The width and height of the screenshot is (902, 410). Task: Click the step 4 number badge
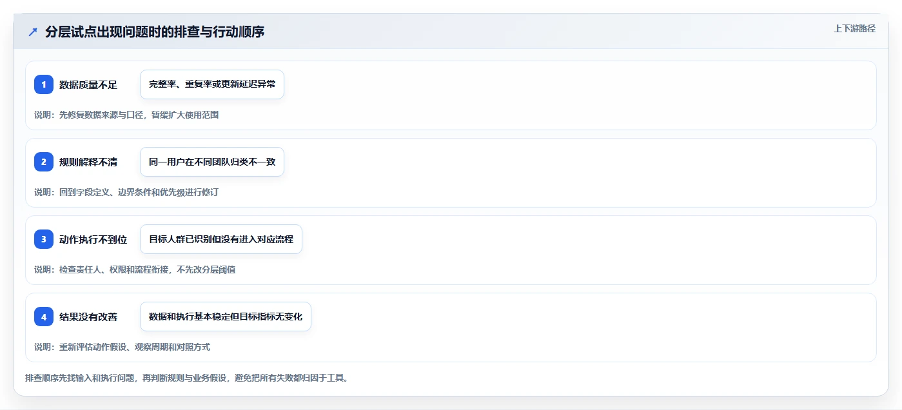click(x=44, y=317)
